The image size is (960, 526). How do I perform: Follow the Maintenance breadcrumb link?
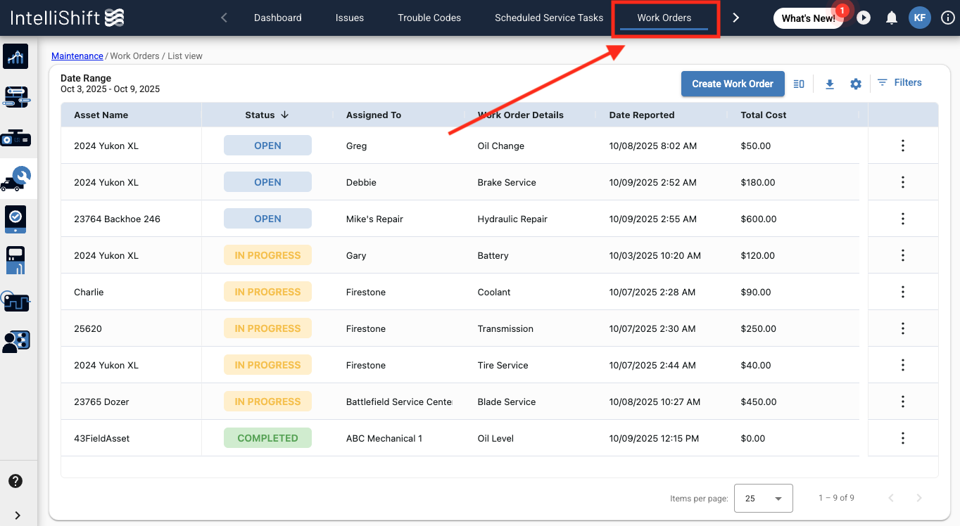[77, 56]
